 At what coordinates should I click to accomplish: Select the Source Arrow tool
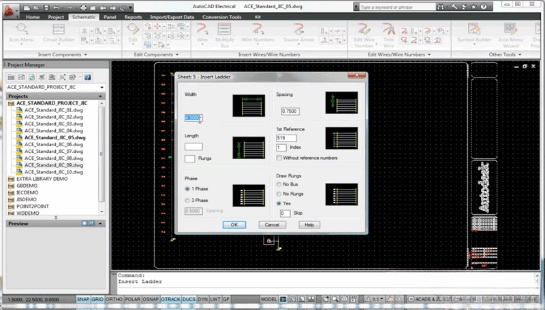298,33
